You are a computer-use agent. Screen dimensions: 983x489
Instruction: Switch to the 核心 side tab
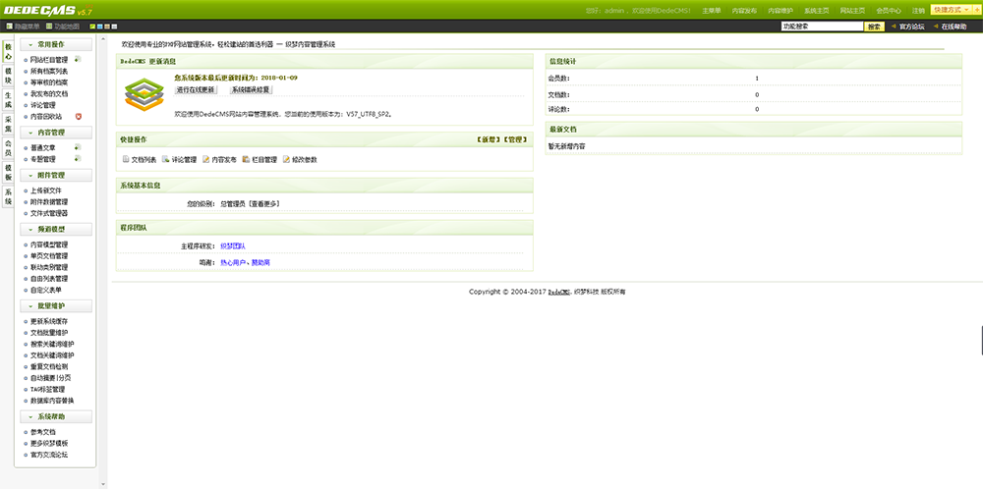pyautogui.click(x=8, y=52)
